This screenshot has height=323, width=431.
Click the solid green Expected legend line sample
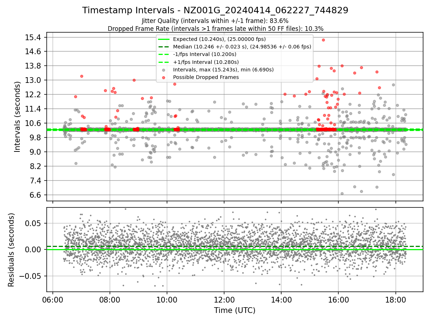click(164, 39)
